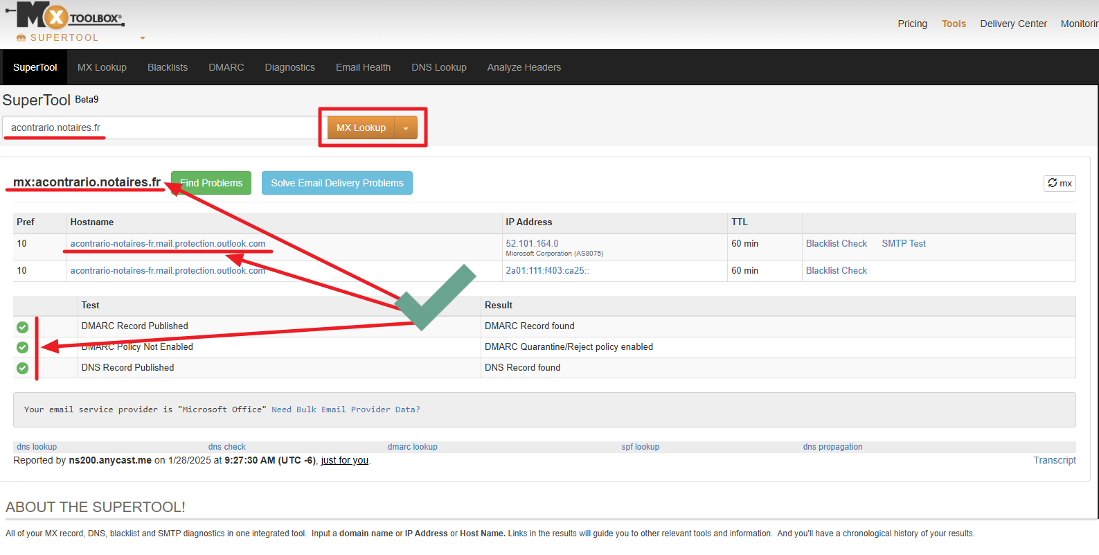The width and height of the screenshot is (1099, 555).
Task: Open the spf lookup link
Action: (641, 447)
